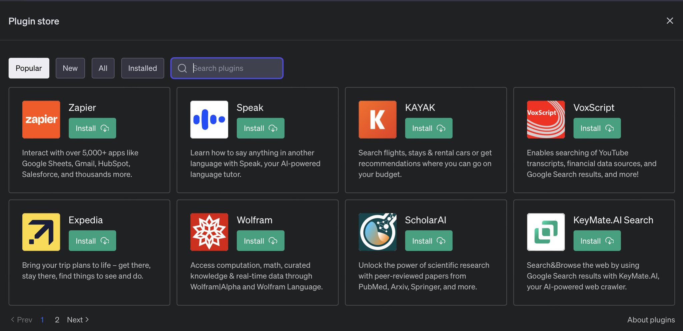
Task: Install the ScholarAI plugin
Action: [x=429, y=241]
